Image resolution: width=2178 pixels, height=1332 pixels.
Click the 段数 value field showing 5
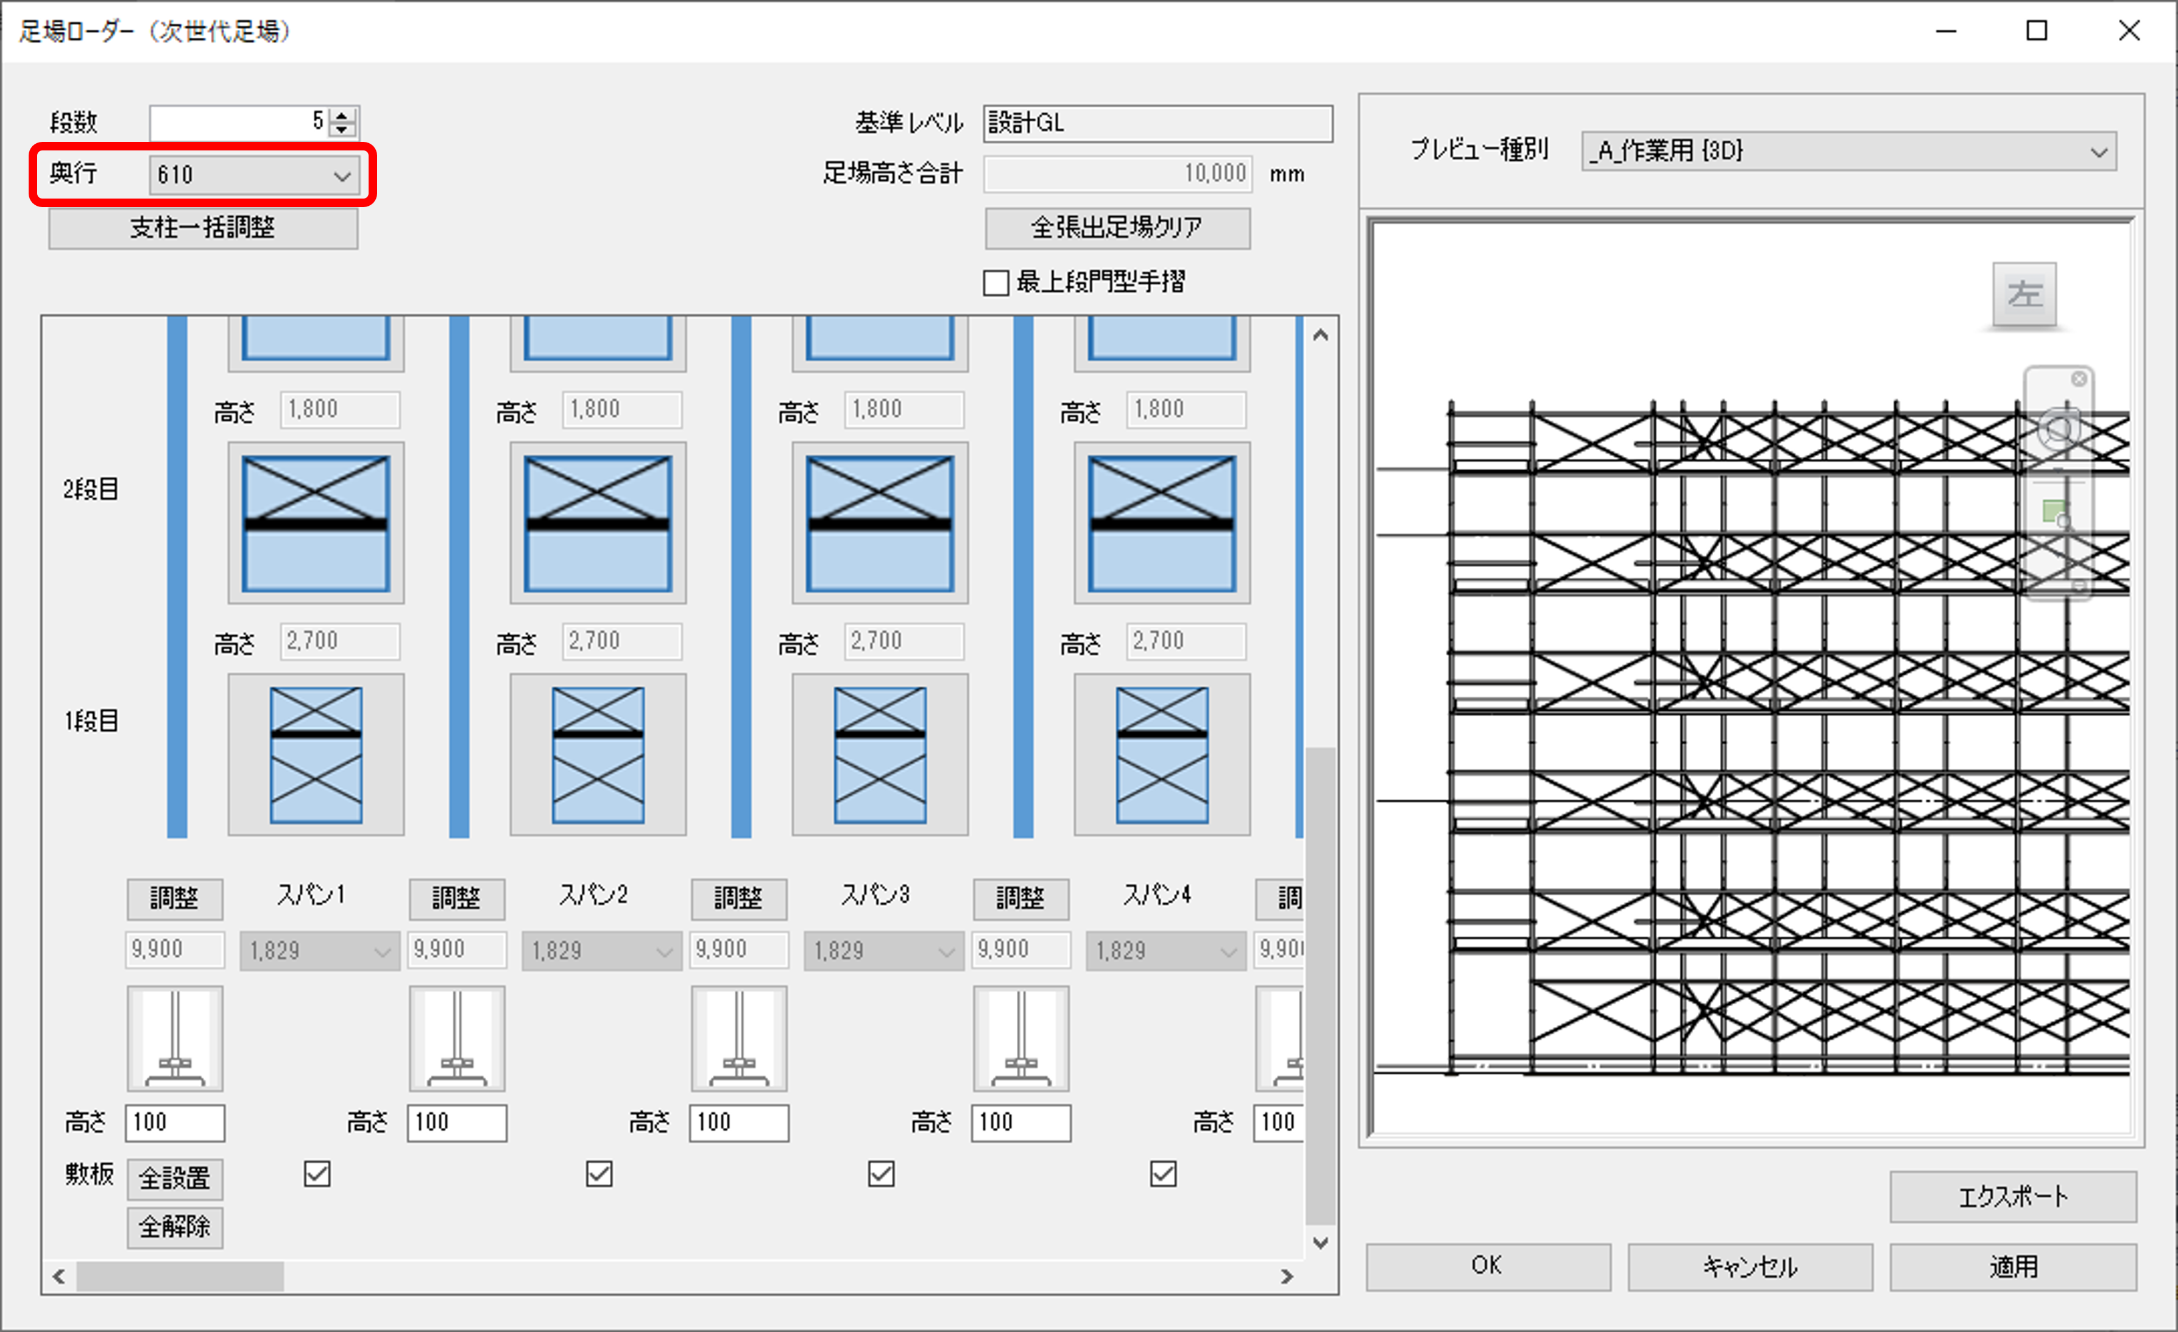(239, 122)
